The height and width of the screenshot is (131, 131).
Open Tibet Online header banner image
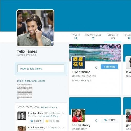point(95,53)
